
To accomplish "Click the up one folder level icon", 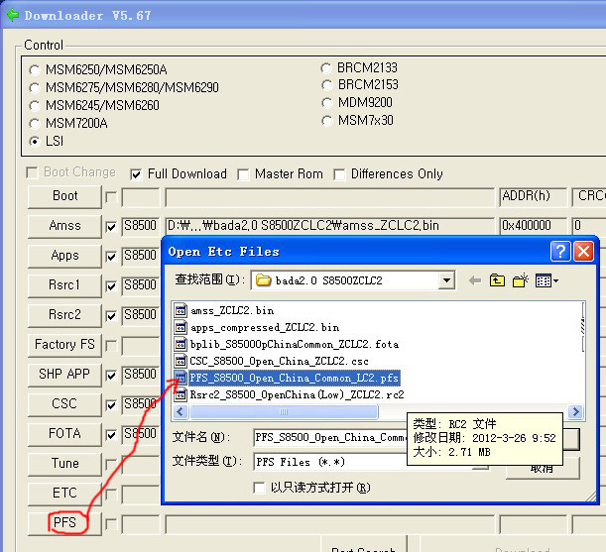I will [497, 280].
